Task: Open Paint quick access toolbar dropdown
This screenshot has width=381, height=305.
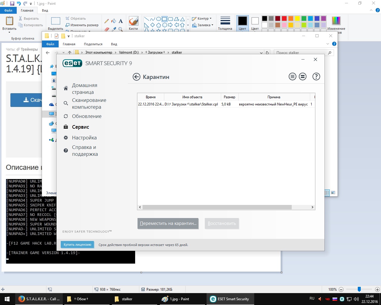Action: [x=31, y=4]
